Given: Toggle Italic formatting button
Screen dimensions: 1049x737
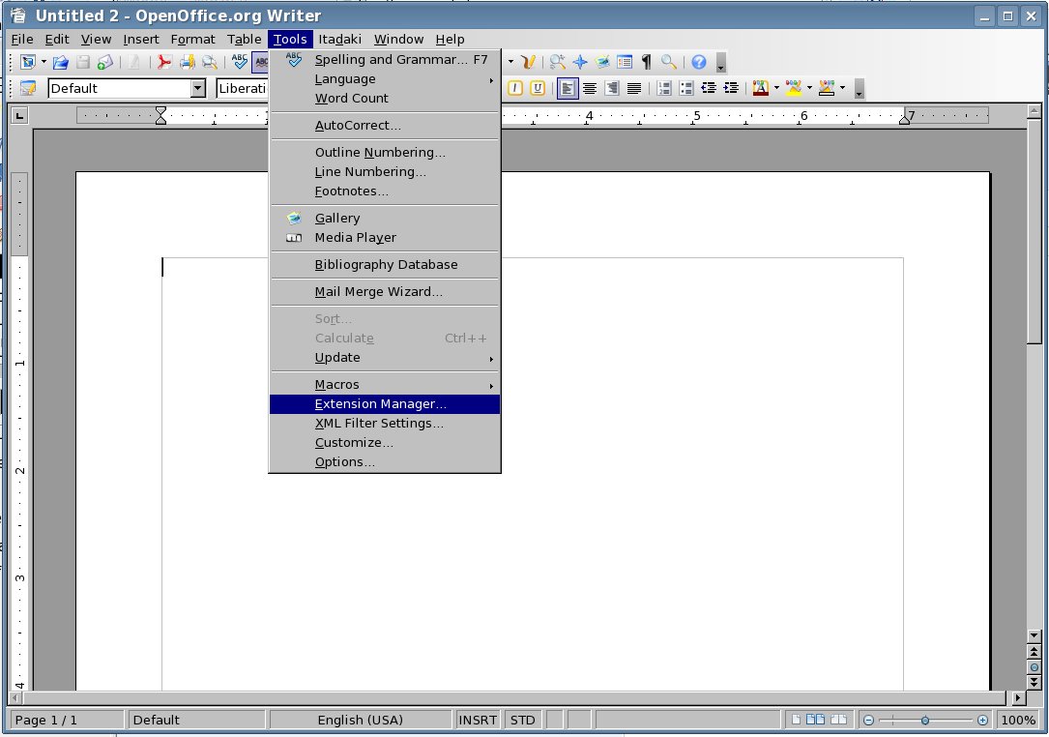Looking at the screenshot, I should [x=514, y=88].
